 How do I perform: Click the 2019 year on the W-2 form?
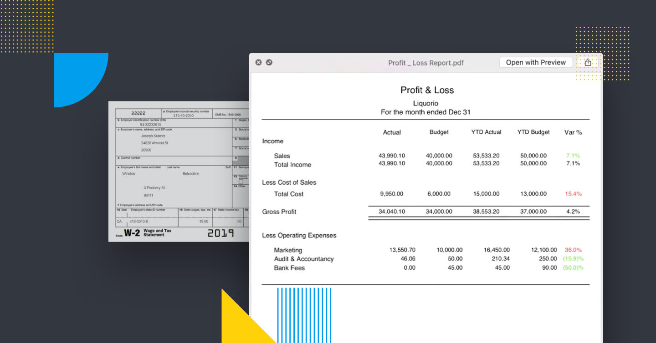[x=222, y=233]
